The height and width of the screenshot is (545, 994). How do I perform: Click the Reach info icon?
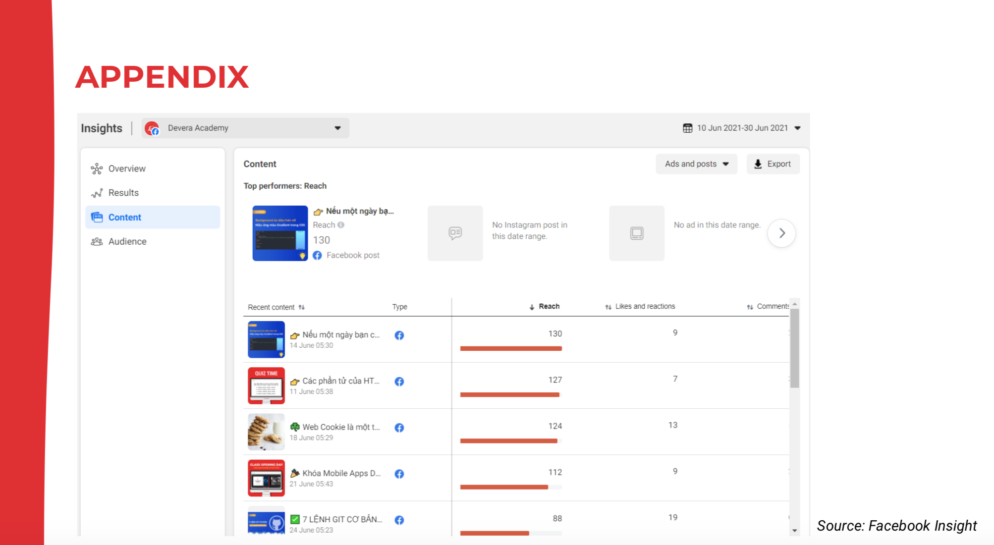pos(341,225)
